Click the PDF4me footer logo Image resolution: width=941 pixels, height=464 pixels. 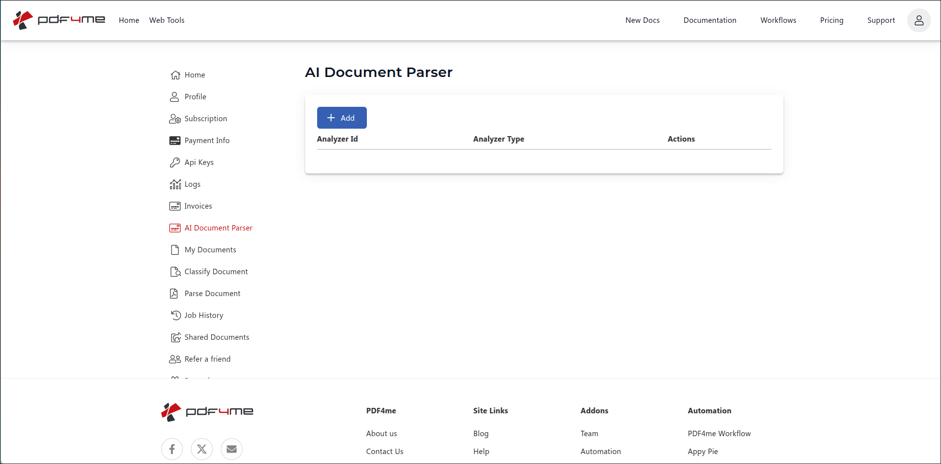click(x=207, y=412)
